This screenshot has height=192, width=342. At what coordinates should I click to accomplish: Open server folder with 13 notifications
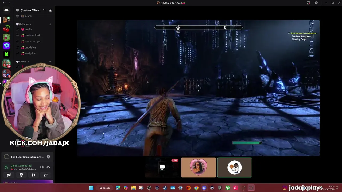pyautogui.click(x=6, y=63)
